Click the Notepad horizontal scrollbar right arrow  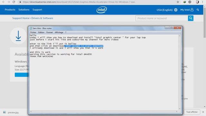click(177, 111)
